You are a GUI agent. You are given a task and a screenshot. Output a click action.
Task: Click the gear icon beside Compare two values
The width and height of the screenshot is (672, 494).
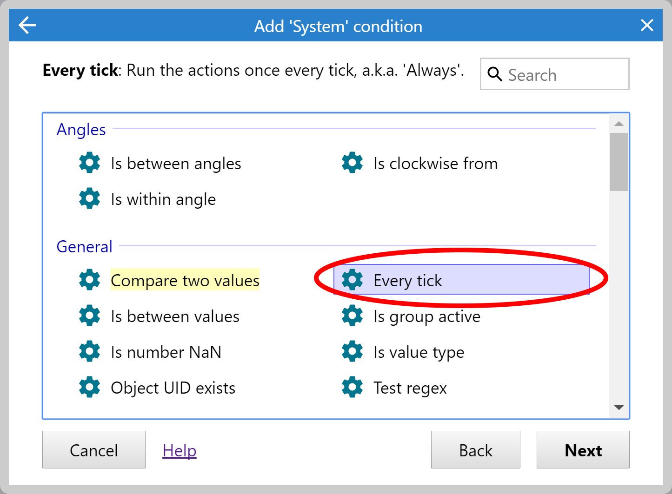coord(89,280)
